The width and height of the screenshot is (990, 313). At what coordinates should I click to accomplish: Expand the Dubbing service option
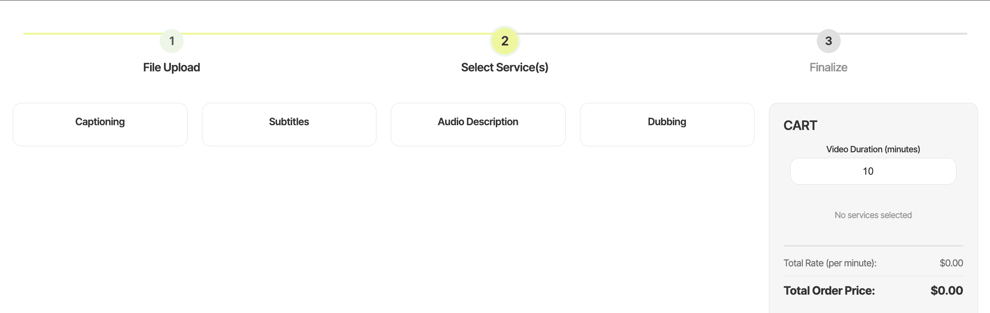tap(667, 124)
